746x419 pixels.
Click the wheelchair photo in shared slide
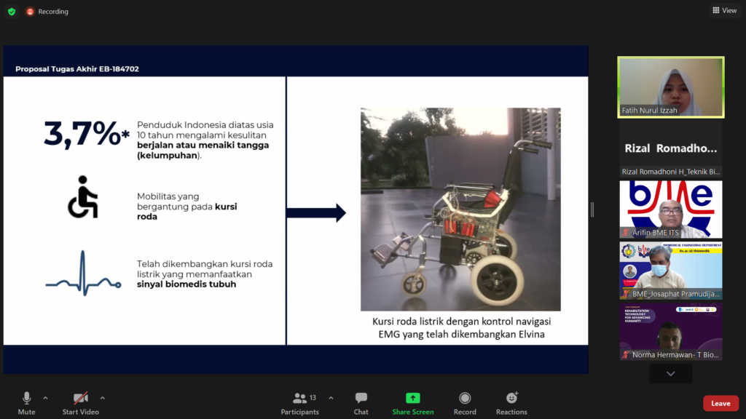pyautogui.click(x=460, y=209)
